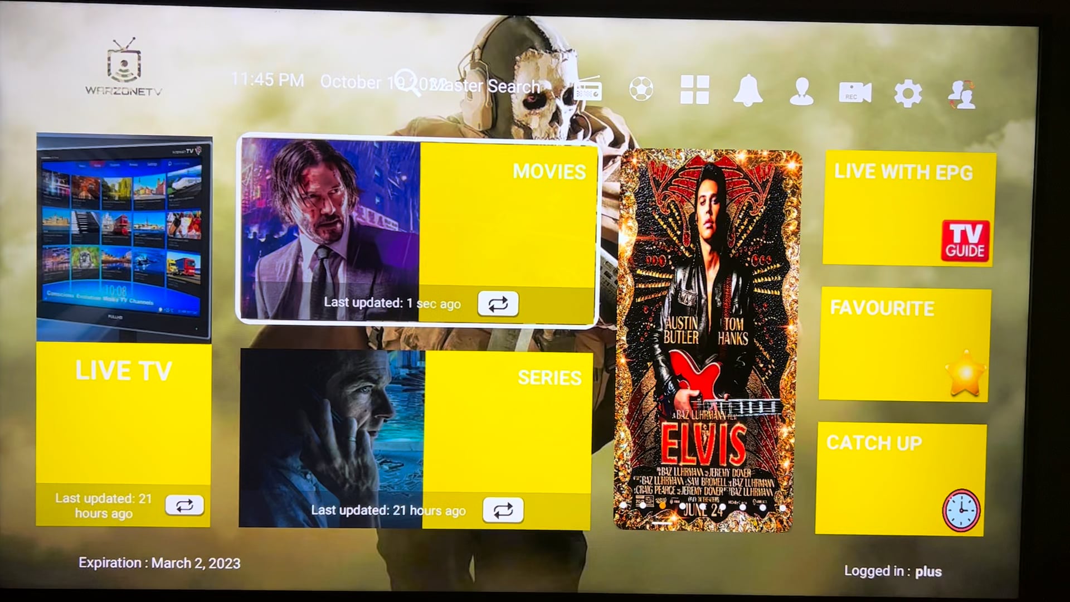Click the Live TV thumbnail preview
The image size is (1070, 602).
[x=124, y=235]
